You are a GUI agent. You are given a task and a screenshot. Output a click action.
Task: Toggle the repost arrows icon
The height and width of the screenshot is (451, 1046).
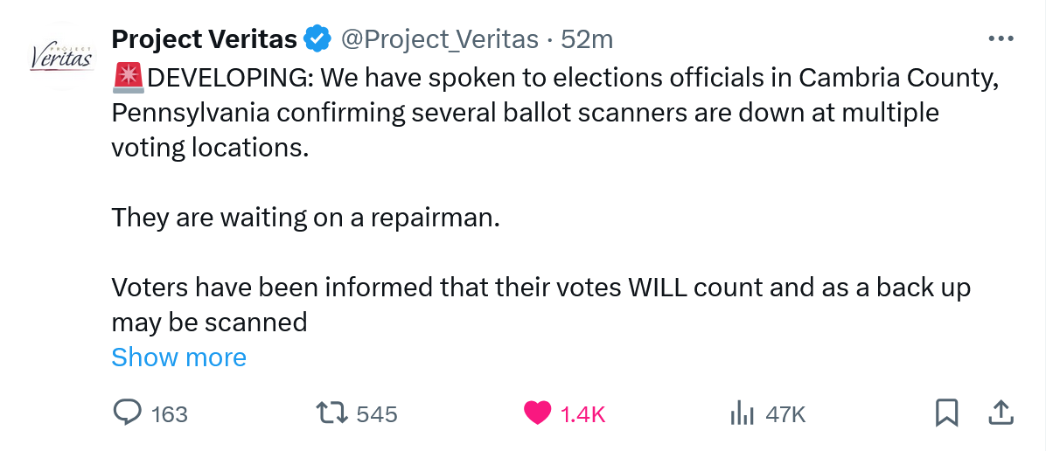pyautogui.click(x=332, y=413)
